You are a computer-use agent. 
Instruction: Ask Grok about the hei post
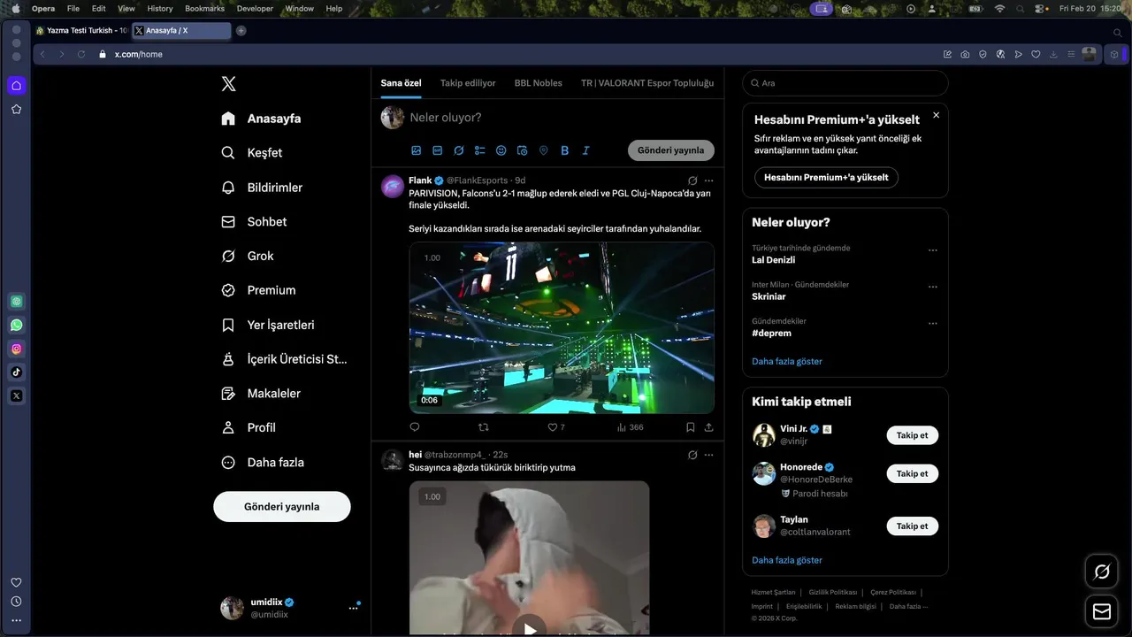click(692, 455)
